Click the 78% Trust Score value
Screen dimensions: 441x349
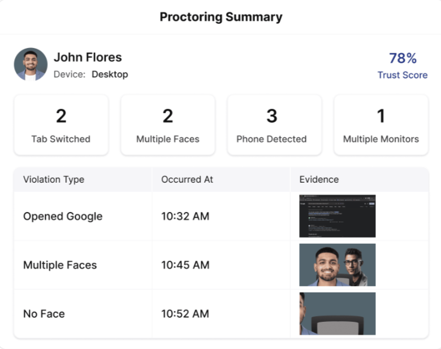403,58
